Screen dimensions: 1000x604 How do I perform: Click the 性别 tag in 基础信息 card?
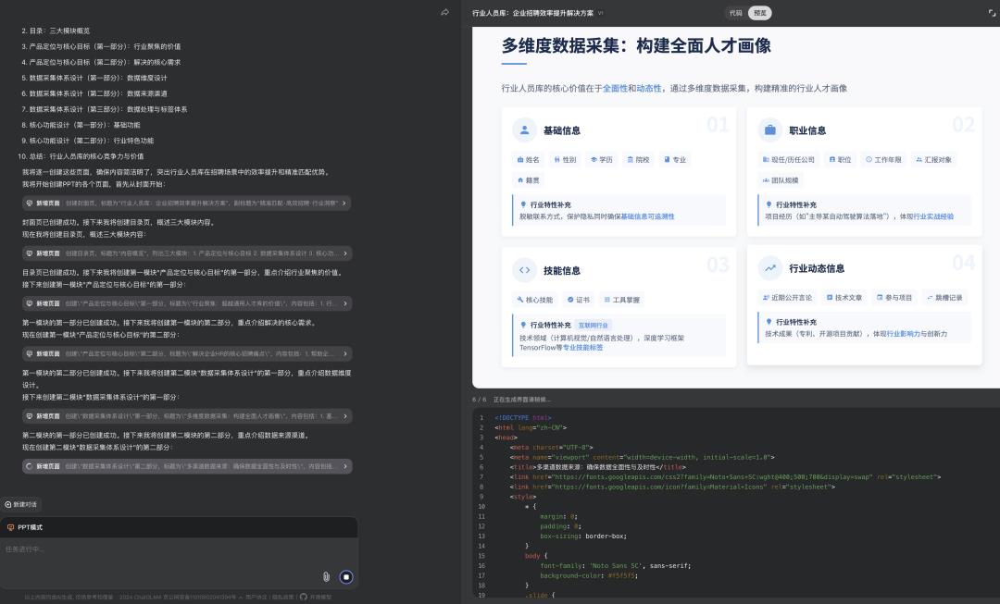(565, 160)
